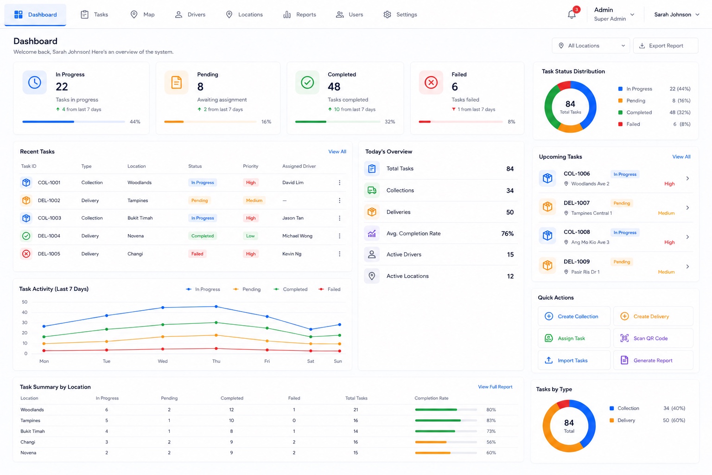The width and height of the screenshot is (712, 475).
Task: Click the Completed checkmark icon
Action: (307, 83)
